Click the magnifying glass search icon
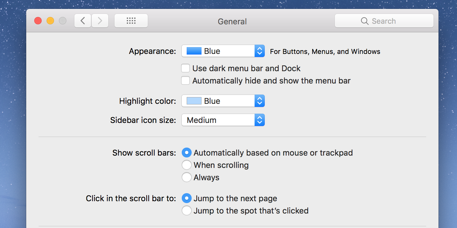 pyautogui.click(x=364, y=21)
